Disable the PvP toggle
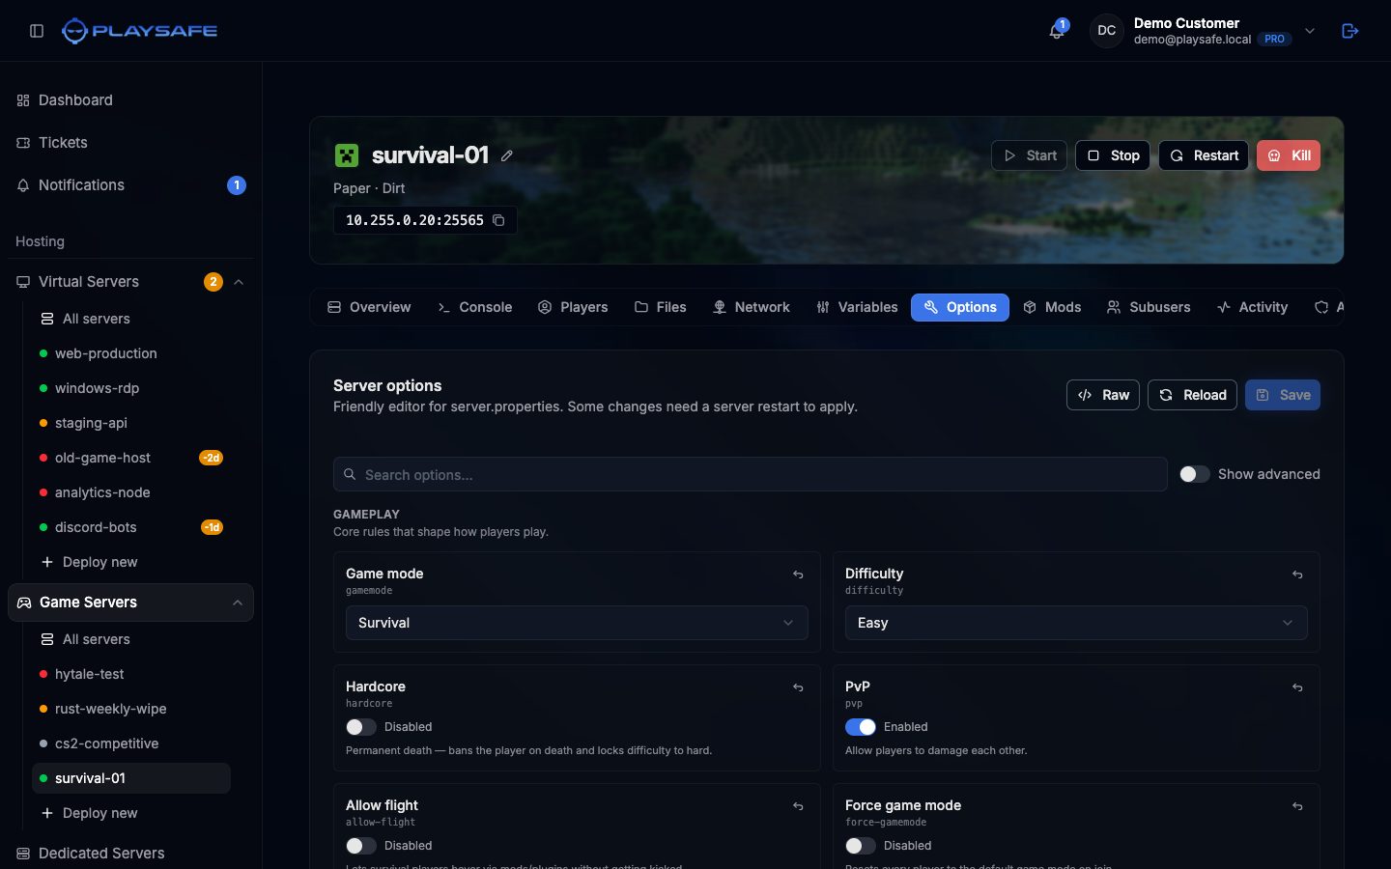This screenshot has width=1391, height=869. click(861, 727)
